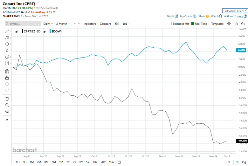Toggle the Real-Time checkbox
This screenshot has height=166, width=248.
point(192,24)
